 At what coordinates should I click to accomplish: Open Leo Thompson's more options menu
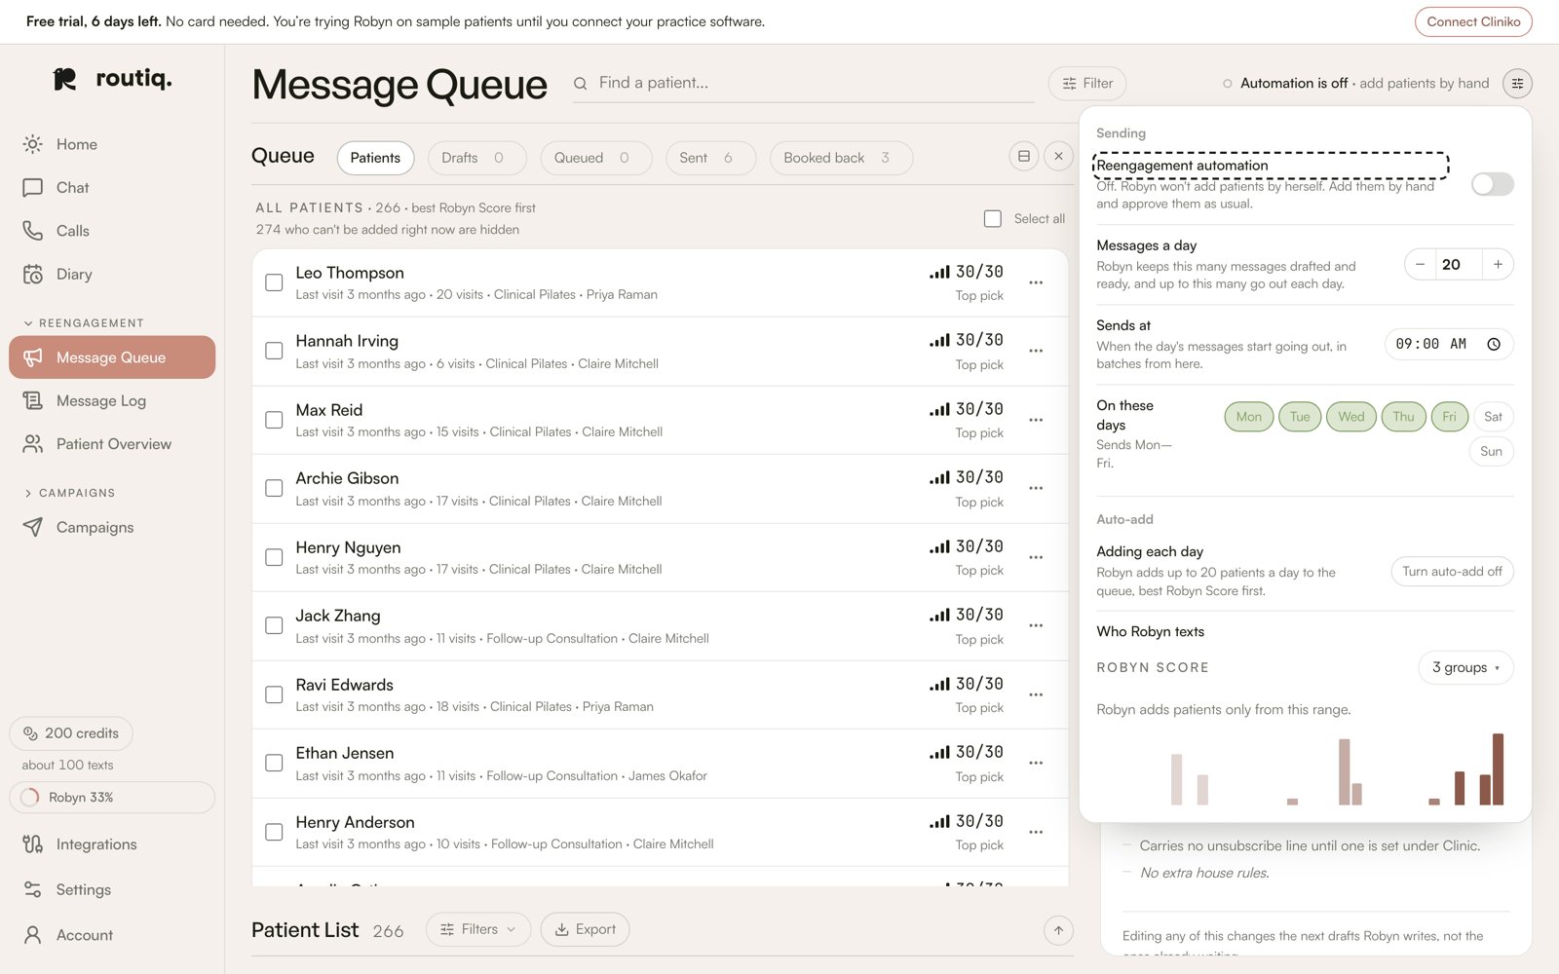pos(1036,282)
